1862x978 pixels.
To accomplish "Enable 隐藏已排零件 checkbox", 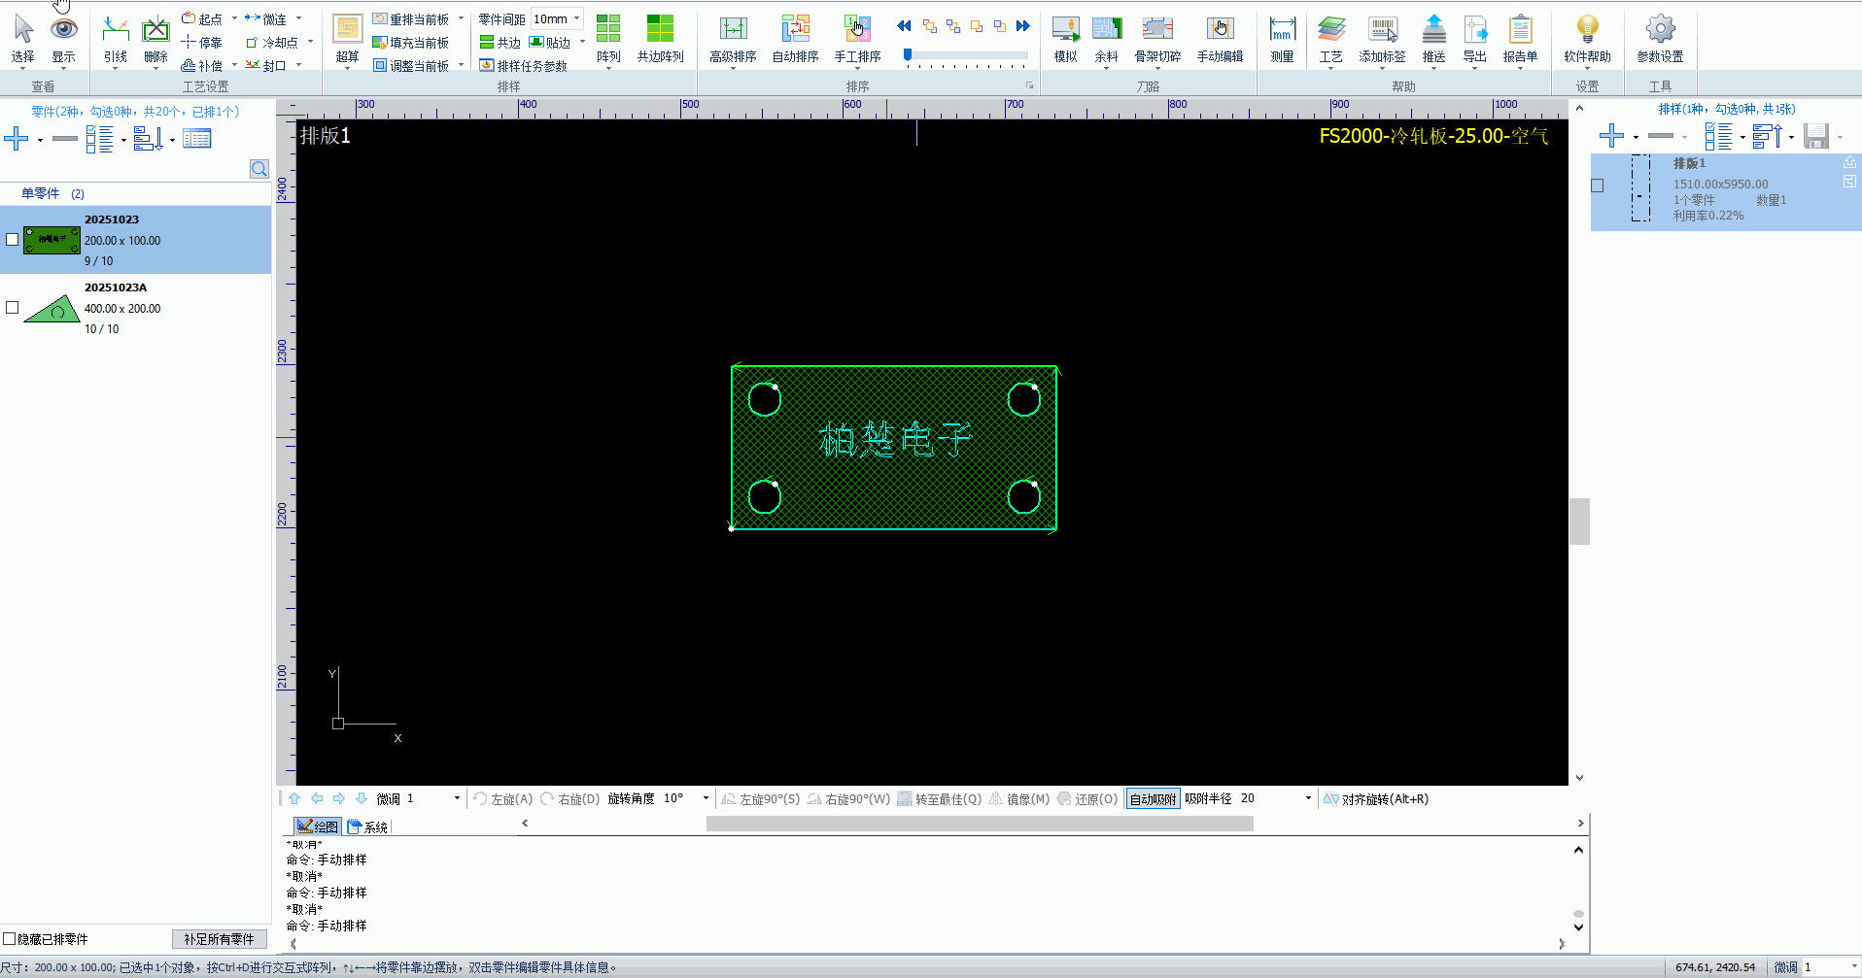I will click(10, 939).
